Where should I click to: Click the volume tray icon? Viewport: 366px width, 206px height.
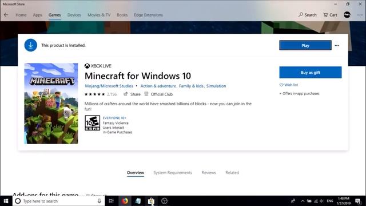point(322,201)
